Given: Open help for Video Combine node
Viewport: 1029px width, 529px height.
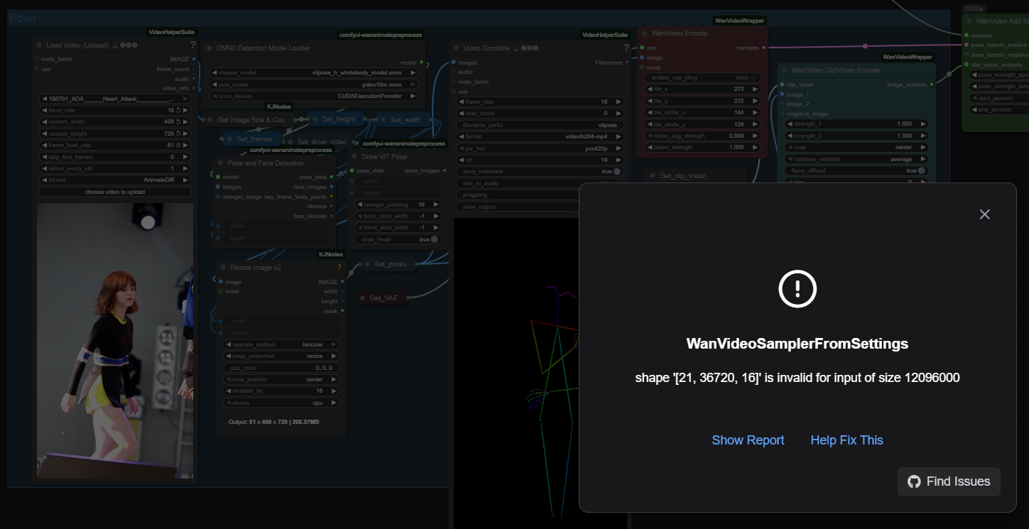Looking at the screenshot, I should click(x=626, y=48).
